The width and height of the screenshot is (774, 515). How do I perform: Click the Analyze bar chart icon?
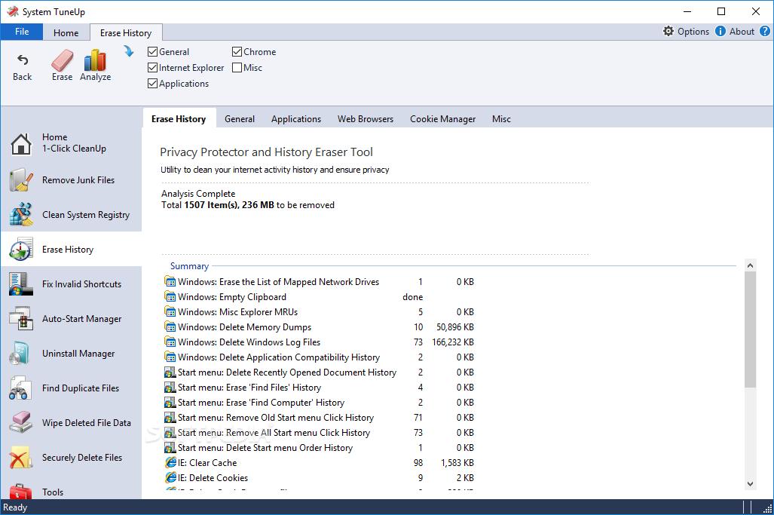(95, 61)
